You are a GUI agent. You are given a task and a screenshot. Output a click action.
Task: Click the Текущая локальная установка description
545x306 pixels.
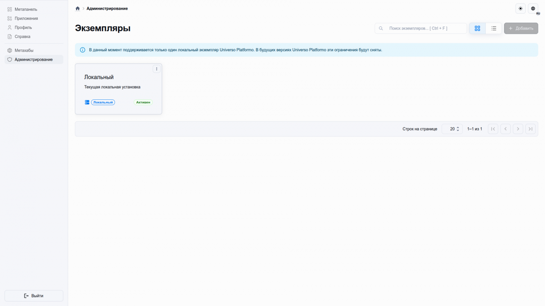(112, 87)
